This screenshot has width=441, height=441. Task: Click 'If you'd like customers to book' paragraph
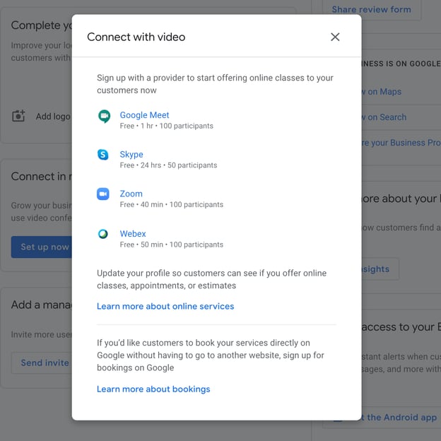point(211,355)
